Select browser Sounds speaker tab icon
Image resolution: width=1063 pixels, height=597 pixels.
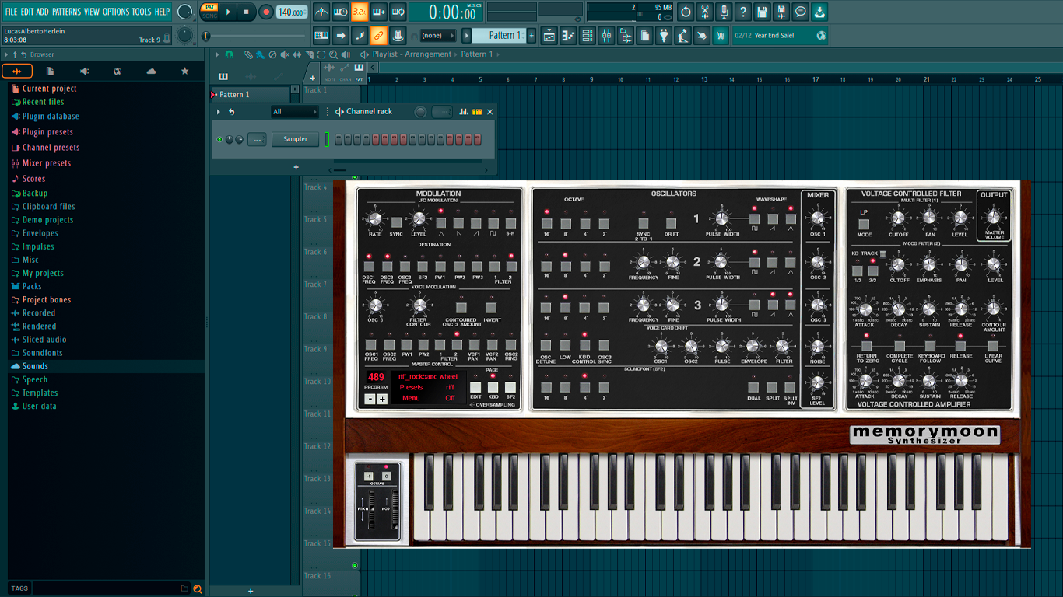(84, 71)
